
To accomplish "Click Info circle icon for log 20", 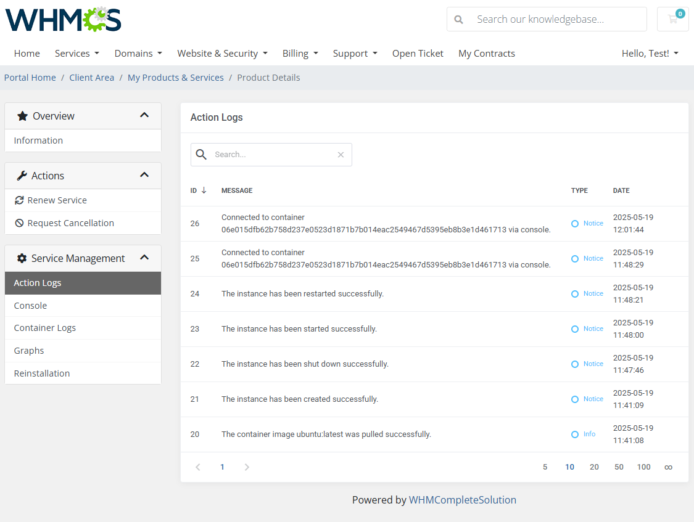I will tap(574, 434).
